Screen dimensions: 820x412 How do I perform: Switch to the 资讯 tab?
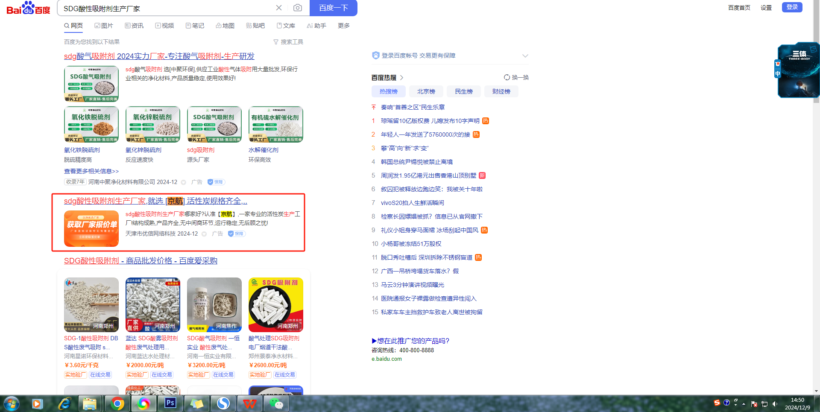click(x=134, y=26)
